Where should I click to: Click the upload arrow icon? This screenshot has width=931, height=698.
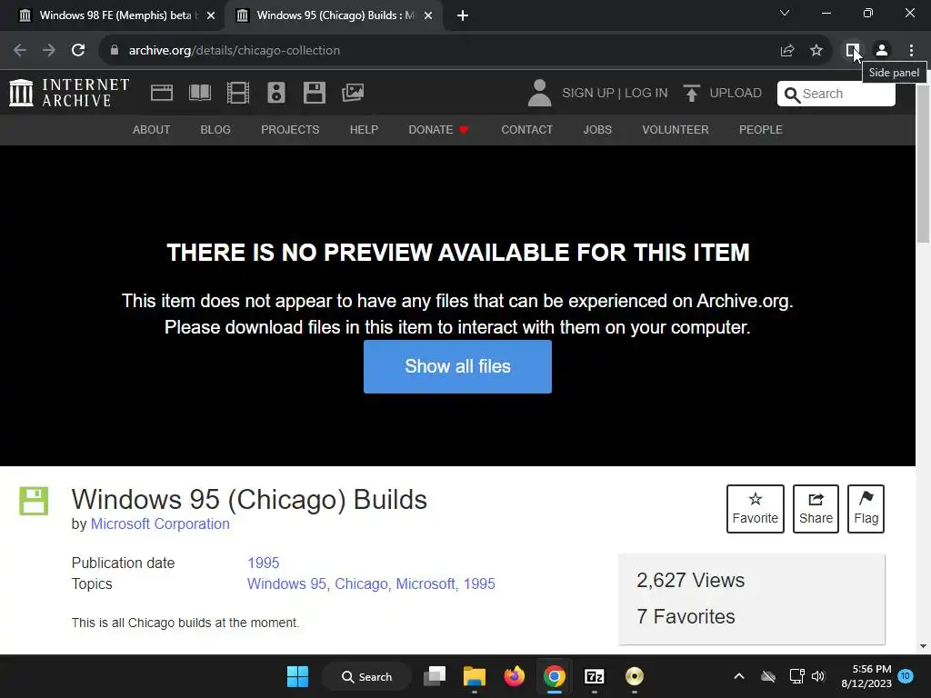tap(691, 94)
